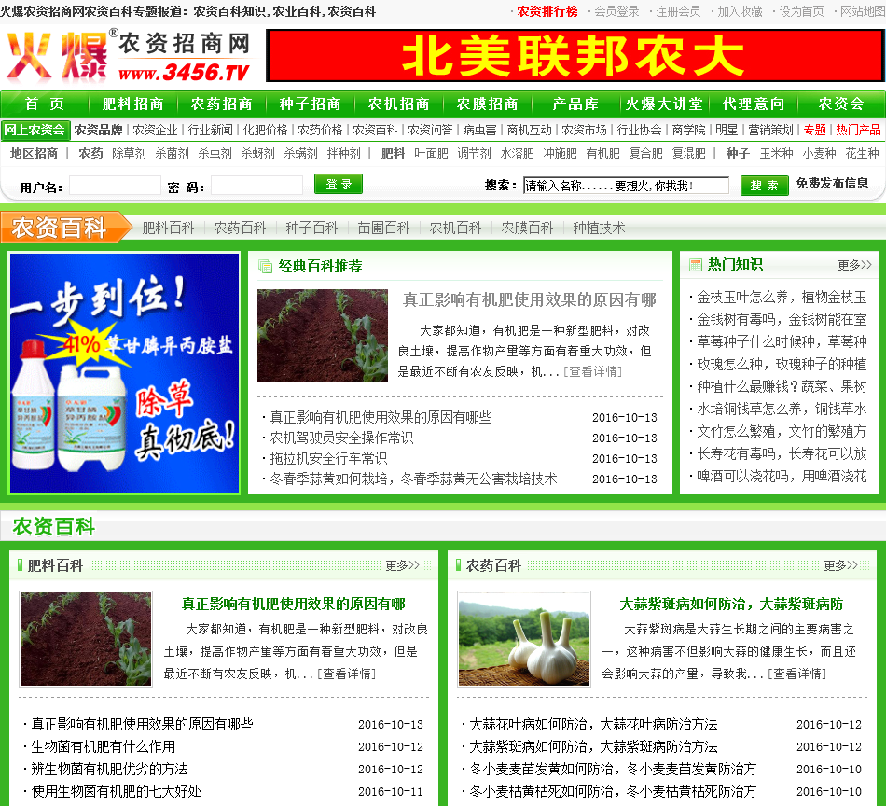The width and height of the screenshot is (886, 806).
Task: Open 火爆大讲堂 navigation item
Action: [664, 104]
